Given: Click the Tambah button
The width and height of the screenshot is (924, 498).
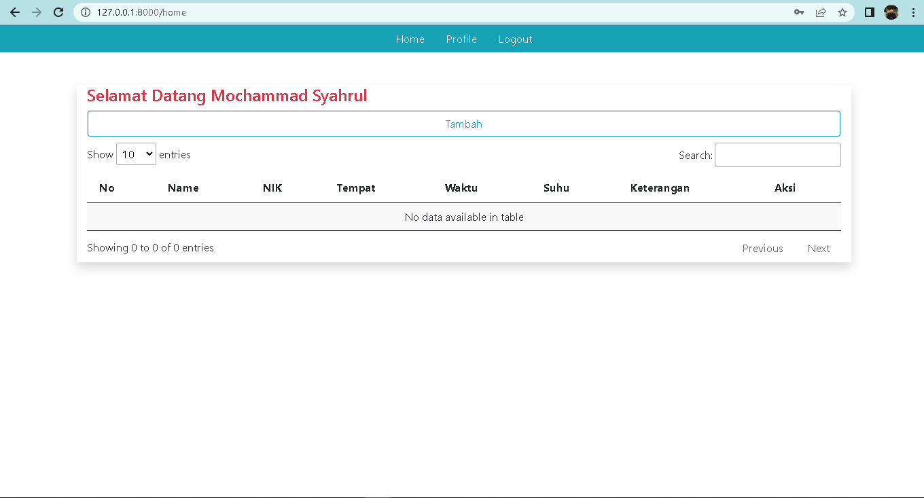Looking at the screenshot, I should click(464, 124).
